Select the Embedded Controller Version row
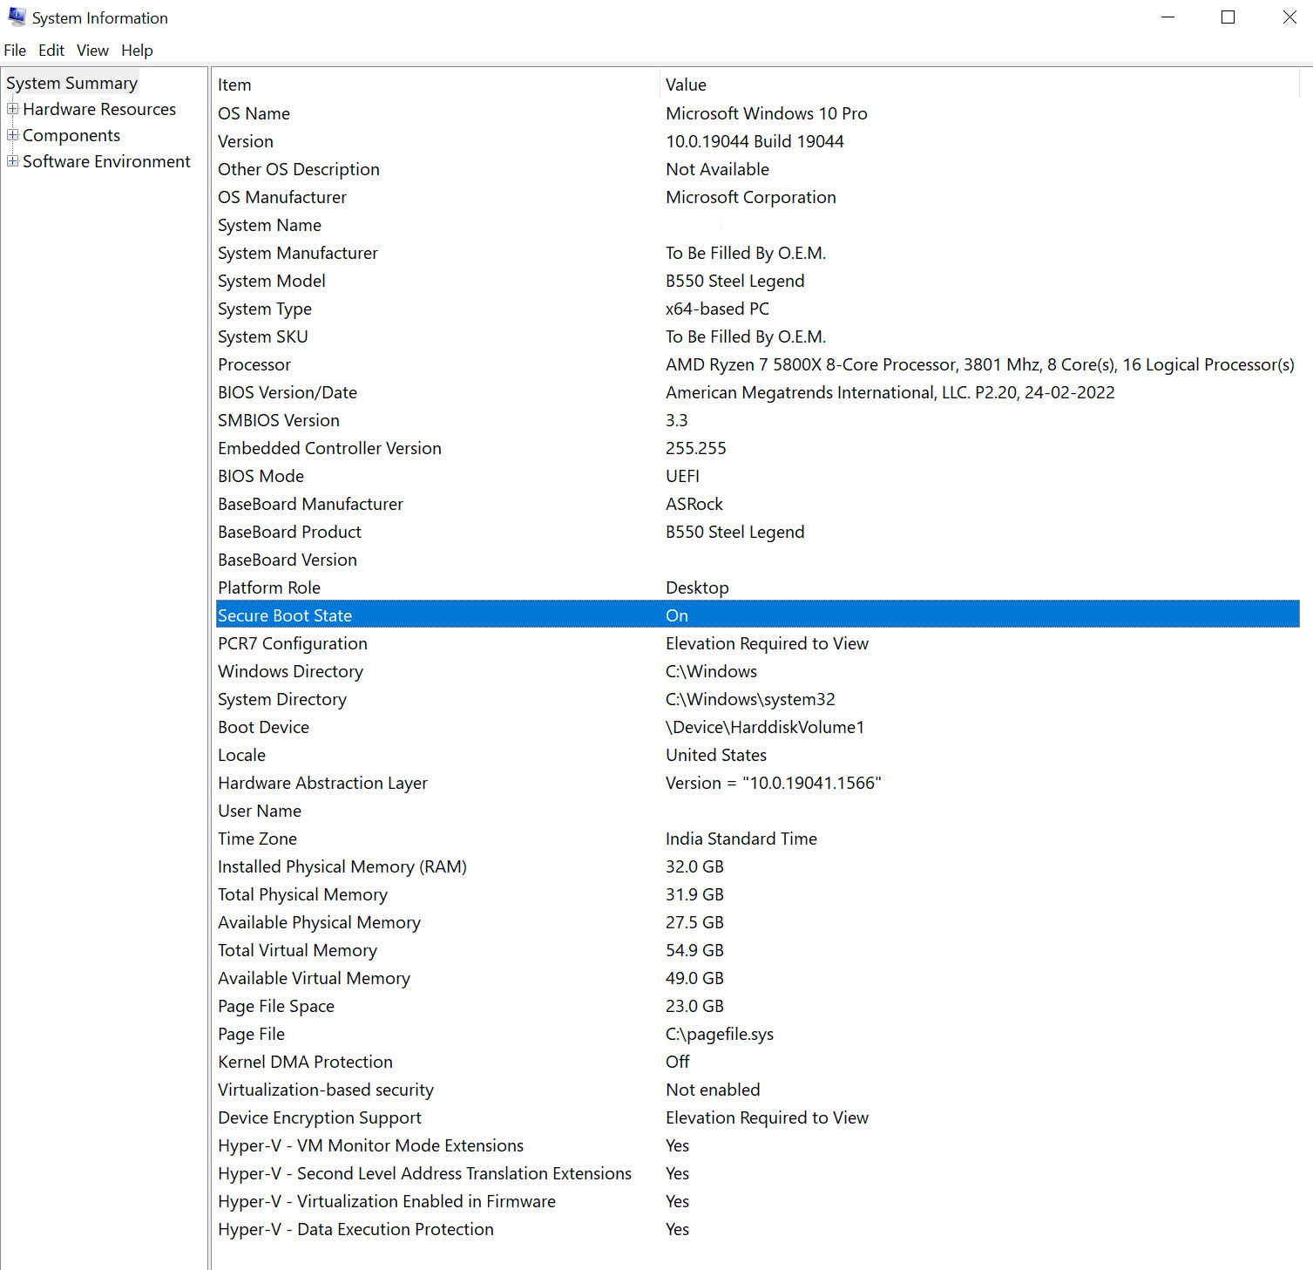The height and width of the screenshot is (1270, 1313). pyautogui.click(x=757, y=448)
